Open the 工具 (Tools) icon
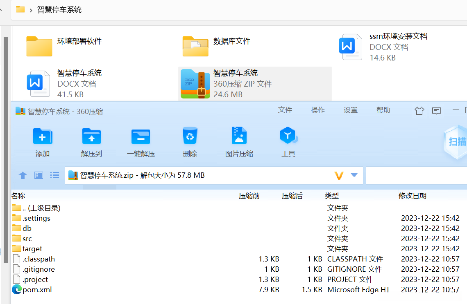 288,142
